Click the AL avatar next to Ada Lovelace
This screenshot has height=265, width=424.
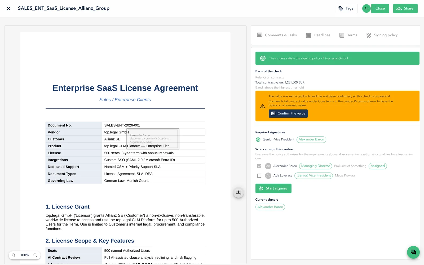pos(268,176)
